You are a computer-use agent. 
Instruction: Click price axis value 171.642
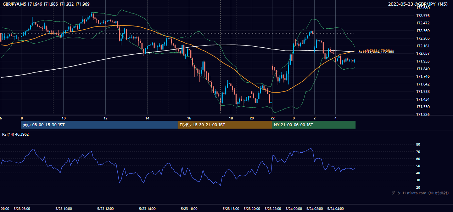423,84
